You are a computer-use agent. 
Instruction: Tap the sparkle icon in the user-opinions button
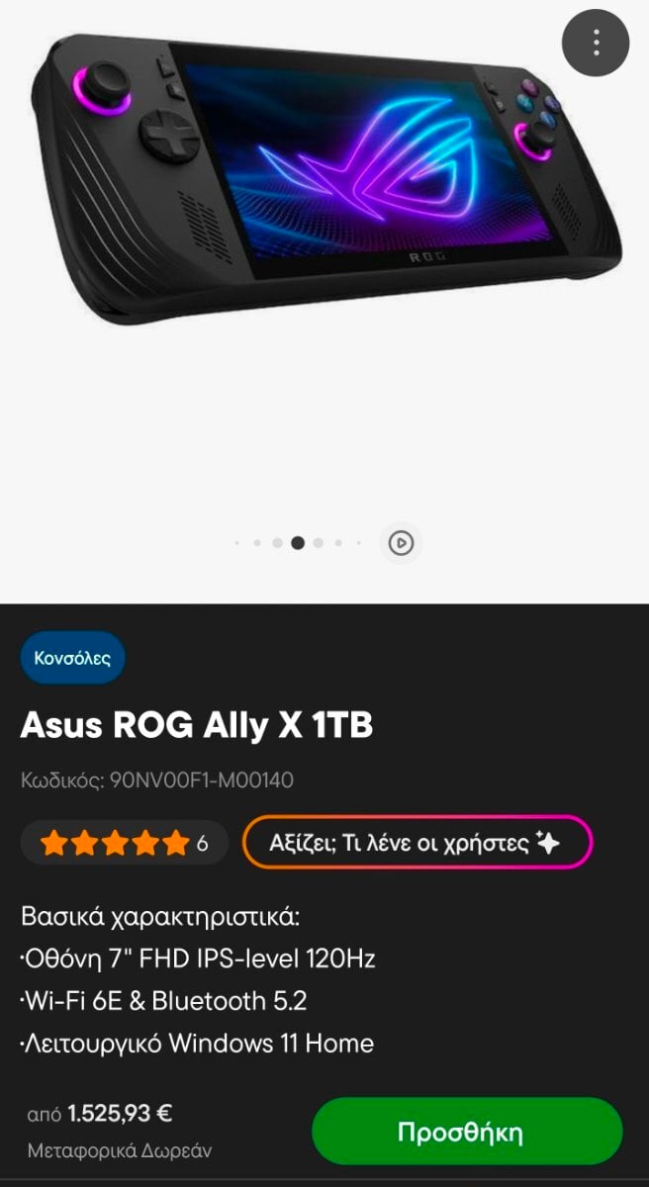point(547,843)
